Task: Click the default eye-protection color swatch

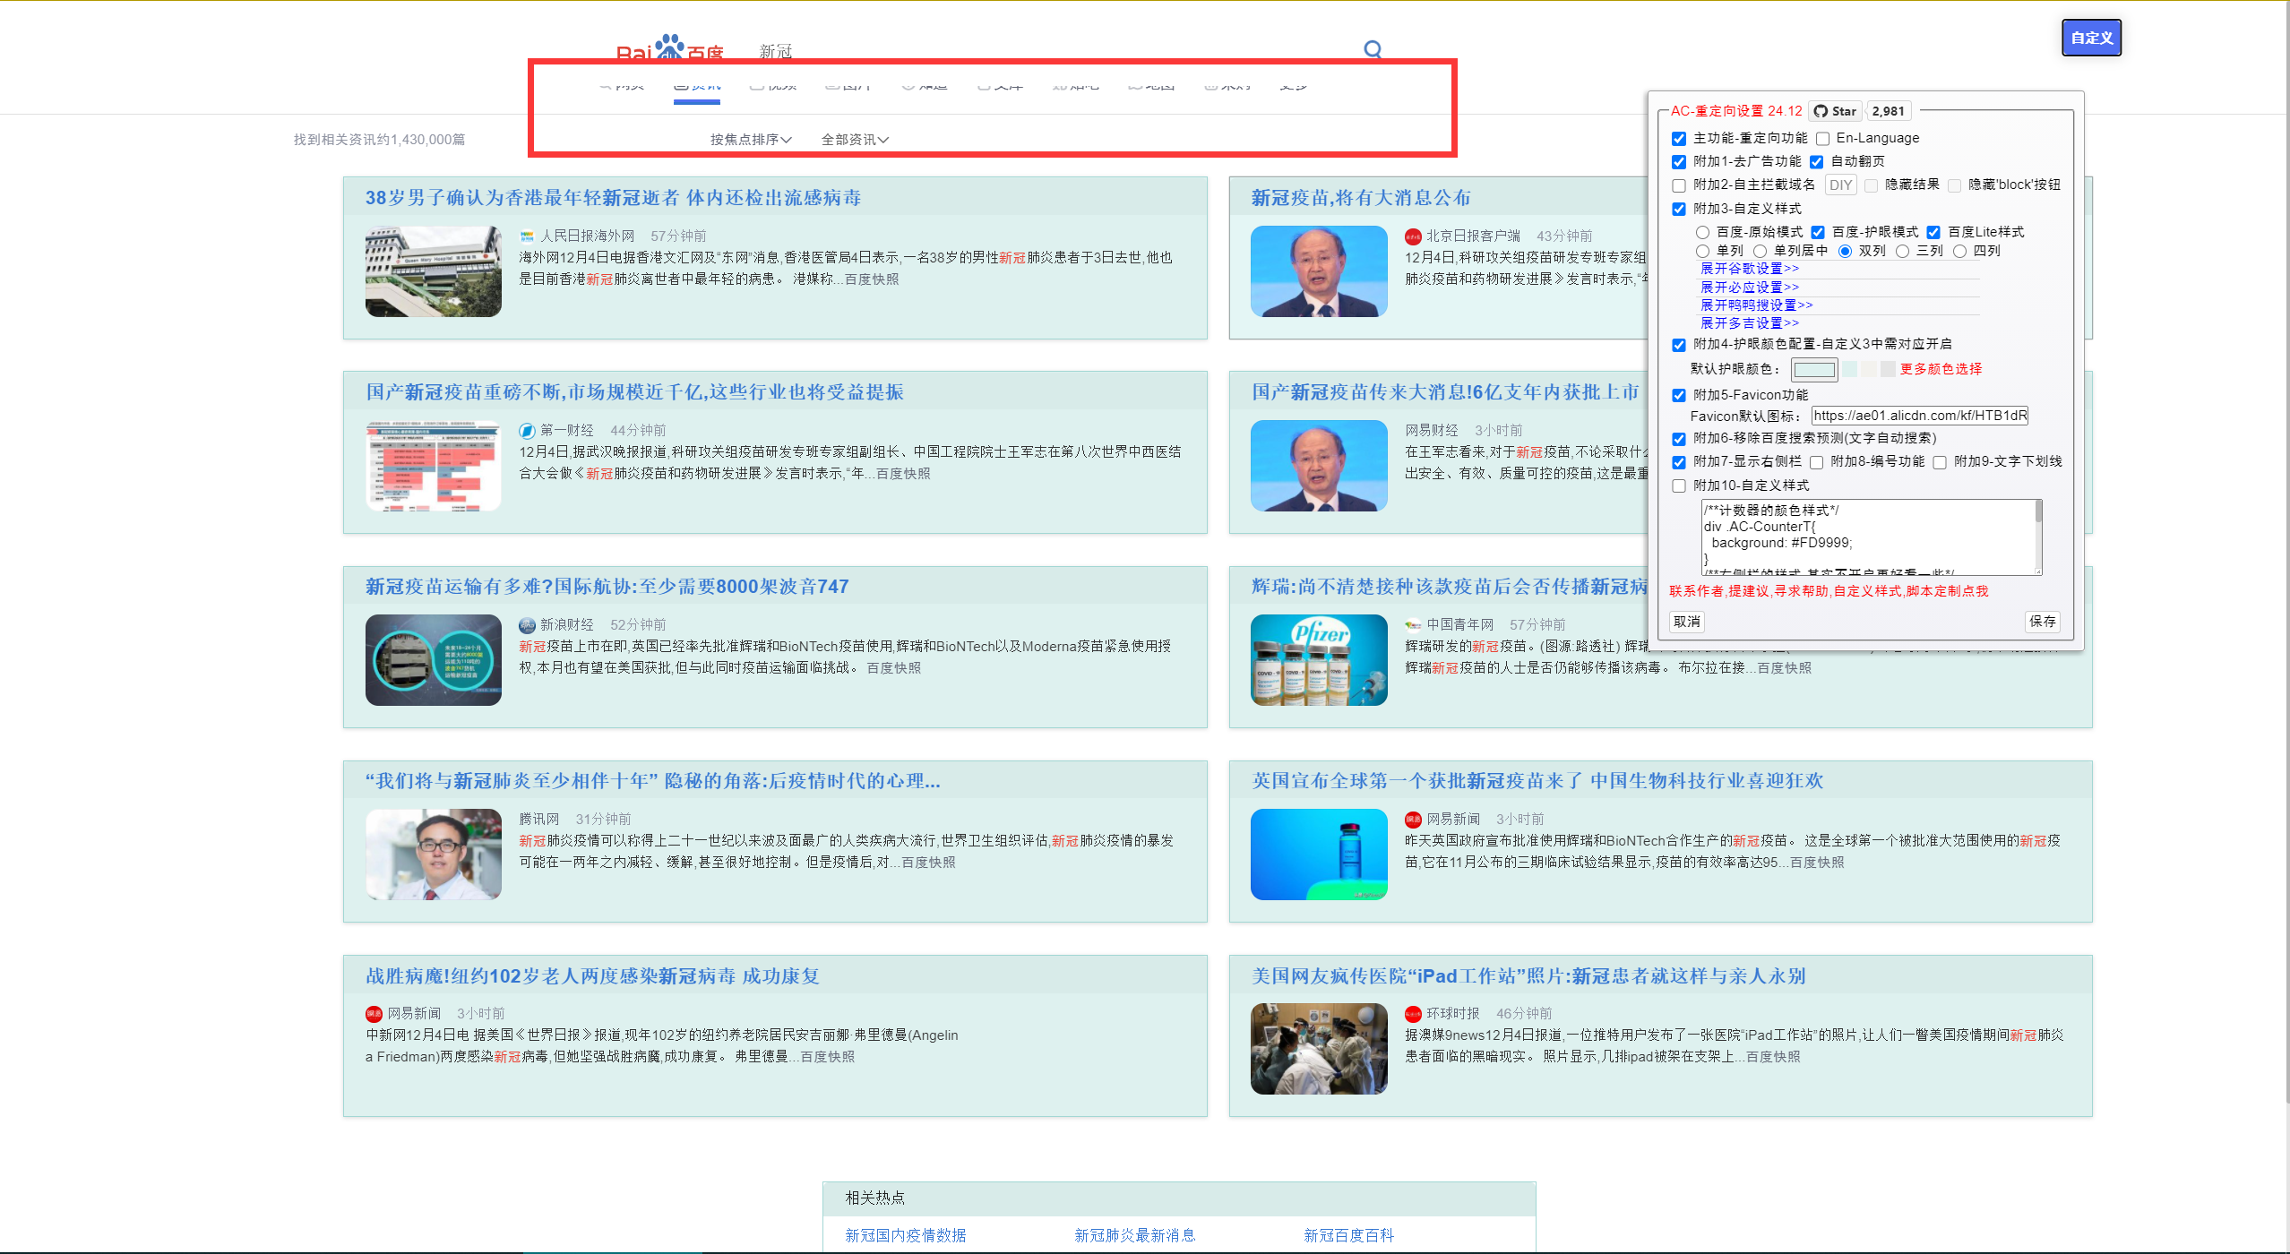Action: point(1814,369)
